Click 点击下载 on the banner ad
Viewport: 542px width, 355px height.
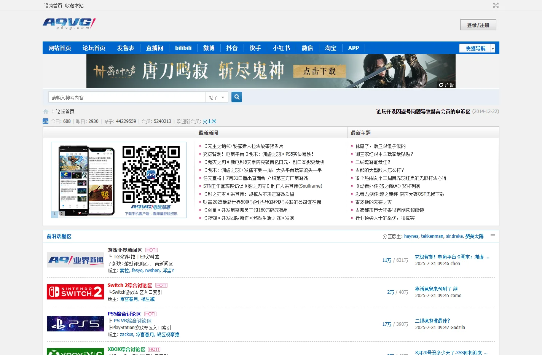(319, 71)
